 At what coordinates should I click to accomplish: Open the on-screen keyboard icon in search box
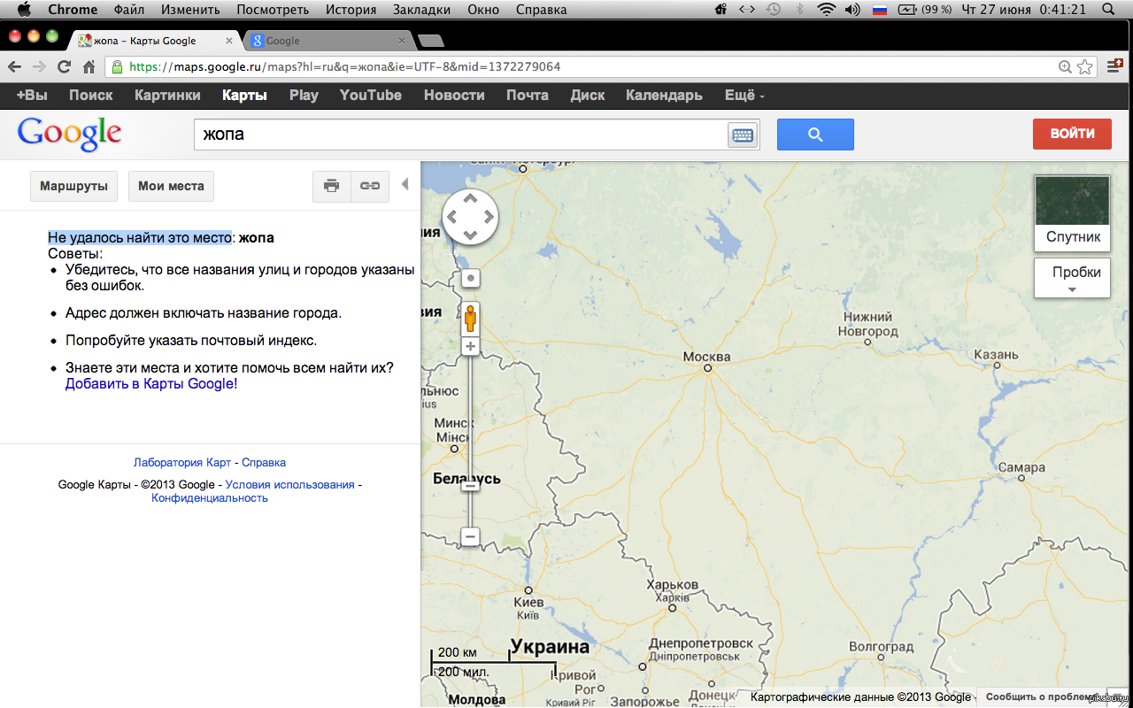742,135
